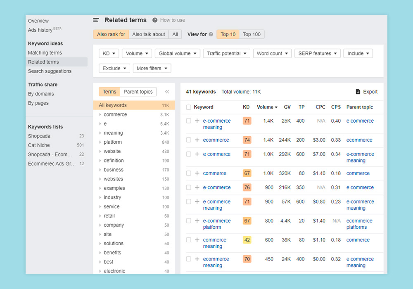
Task: Add 'e commerce meaning' keyword with plus icon
Action: pos(197,202)
